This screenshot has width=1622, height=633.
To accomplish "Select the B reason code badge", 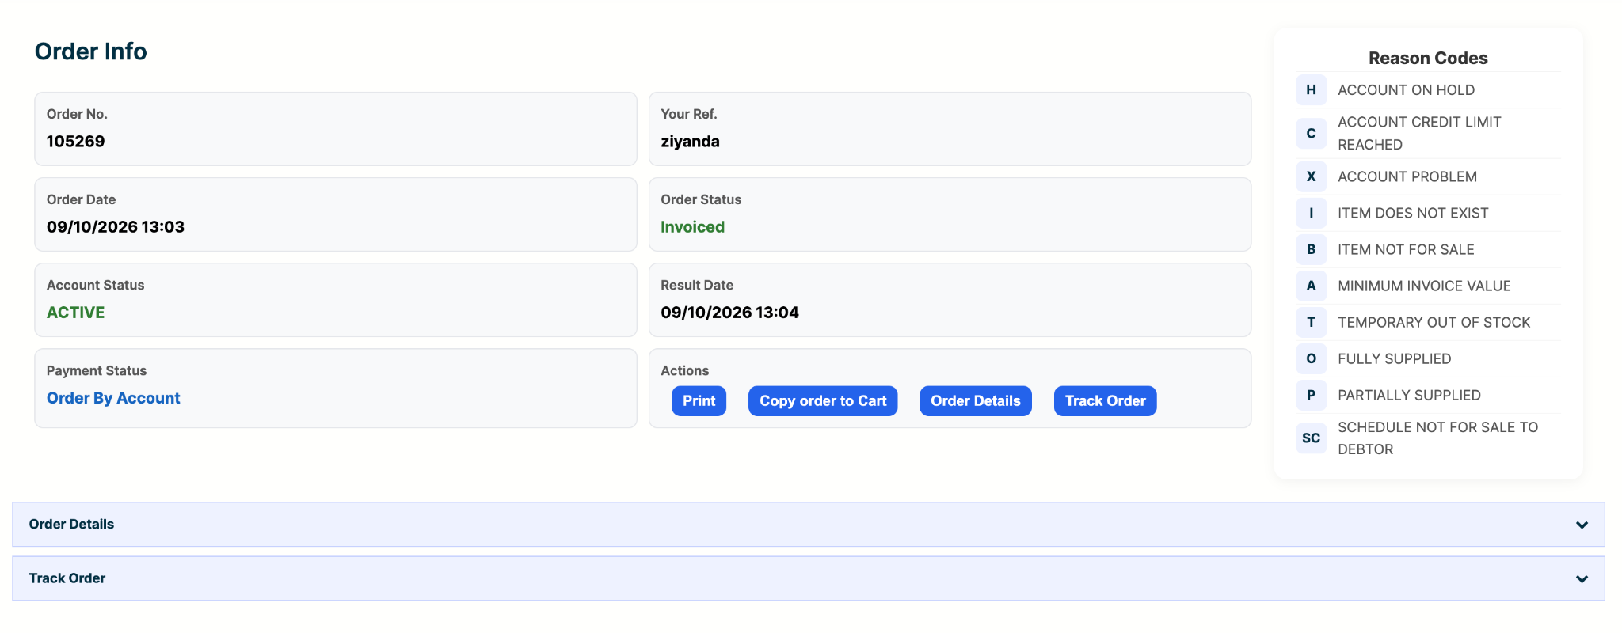I will pos(1311,249).
